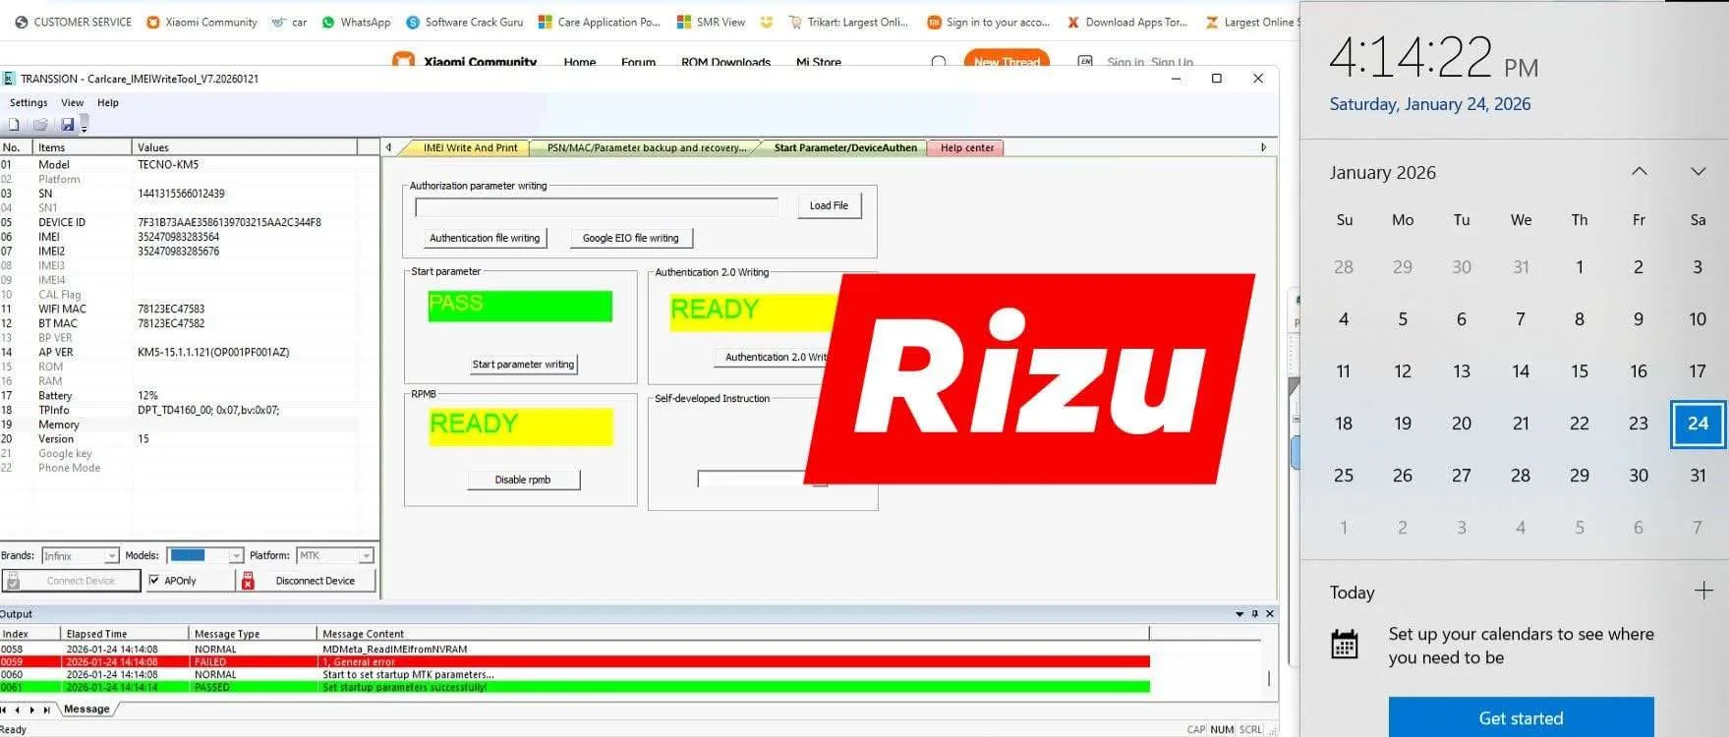Jump to first output tab arrow
Image resolution: width=1729 pixels, height=737 pixels.
click(x=5, y=709)
